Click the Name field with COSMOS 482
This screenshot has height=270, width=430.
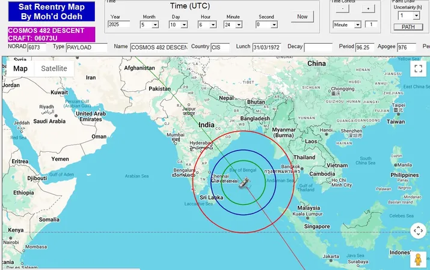click(159, 47)
